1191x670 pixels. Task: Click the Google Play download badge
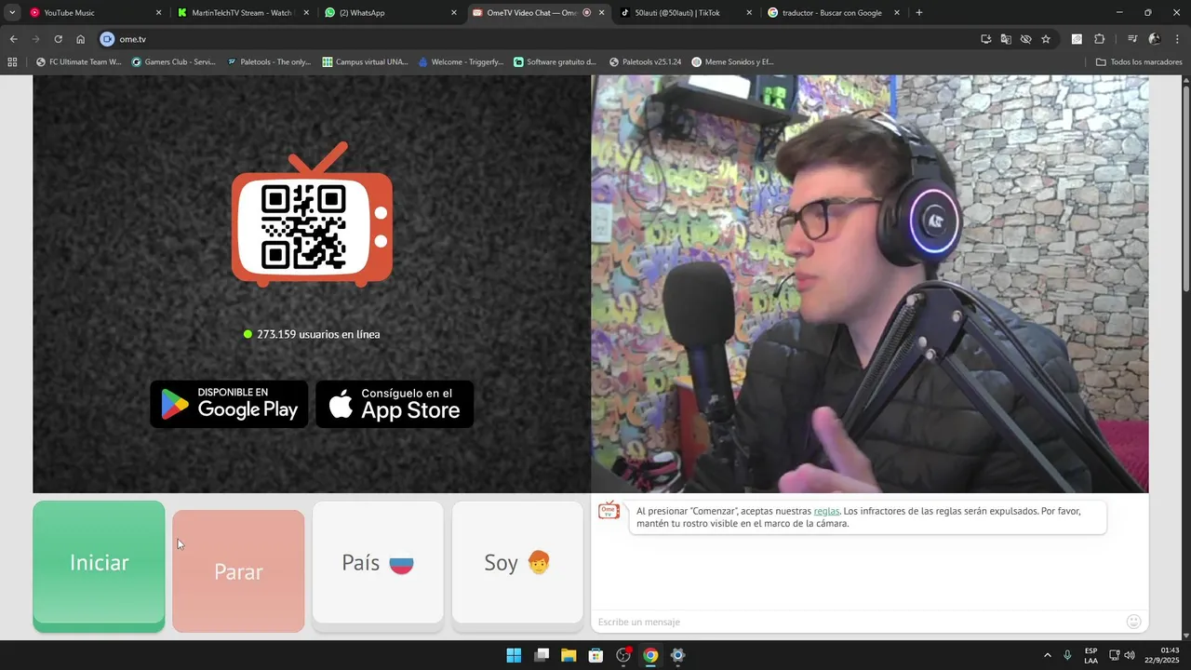tap(229, 404)
